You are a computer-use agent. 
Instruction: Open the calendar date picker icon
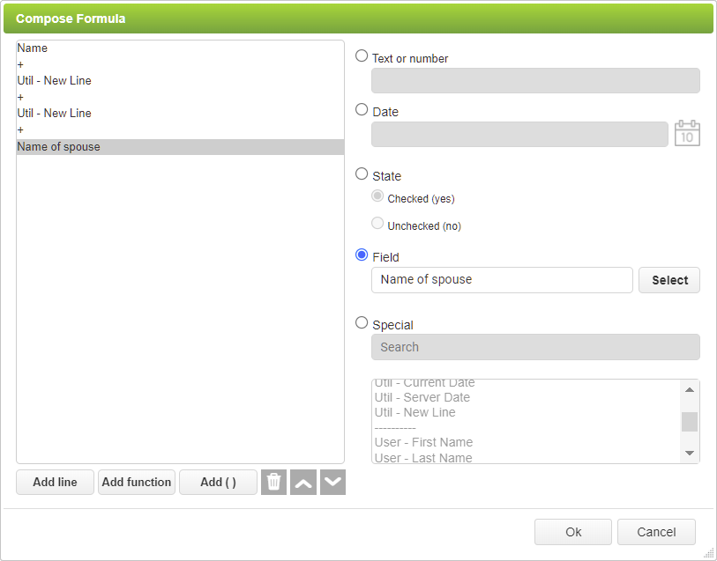click(x=687, y=133)
